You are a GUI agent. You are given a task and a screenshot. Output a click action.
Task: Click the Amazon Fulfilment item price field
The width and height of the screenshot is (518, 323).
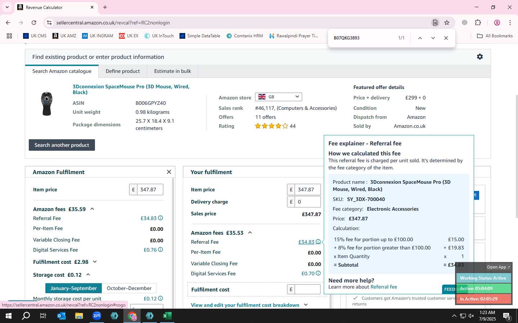tap(150, 189)
